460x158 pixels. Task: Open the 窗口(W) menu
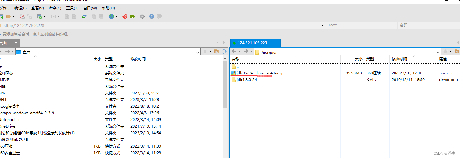point(90,8)
